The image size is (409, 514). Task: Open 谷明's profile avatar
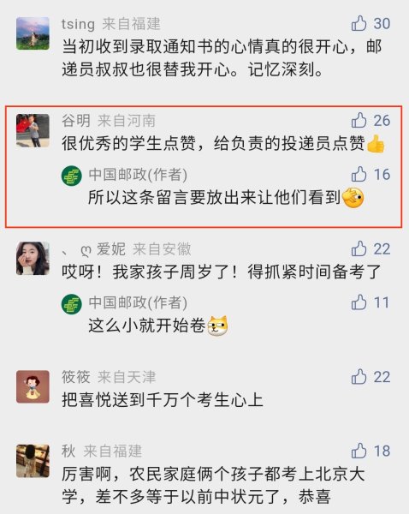[x=33, y=130]
